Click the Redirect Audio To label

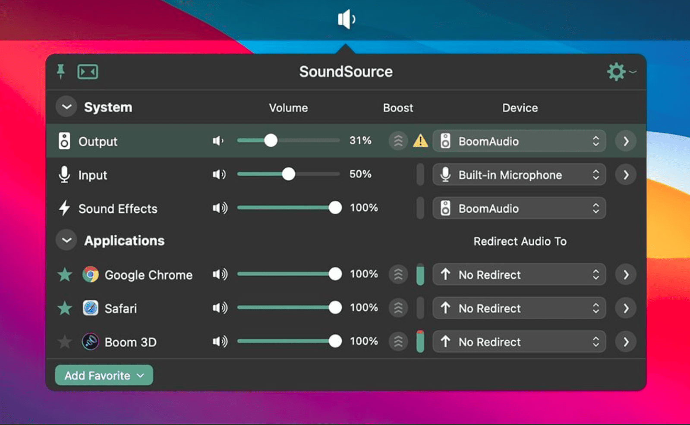point(520,241)
